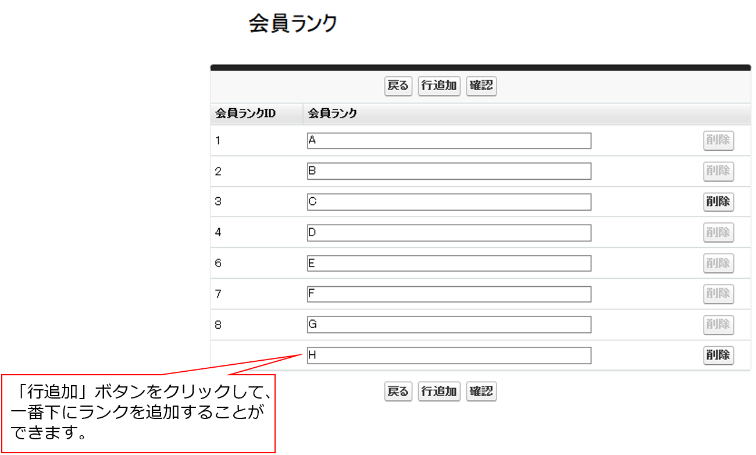This screenshot has width=756, height=455.
Task: Click the rank field containing D
Action: click(x=449, y=233)
